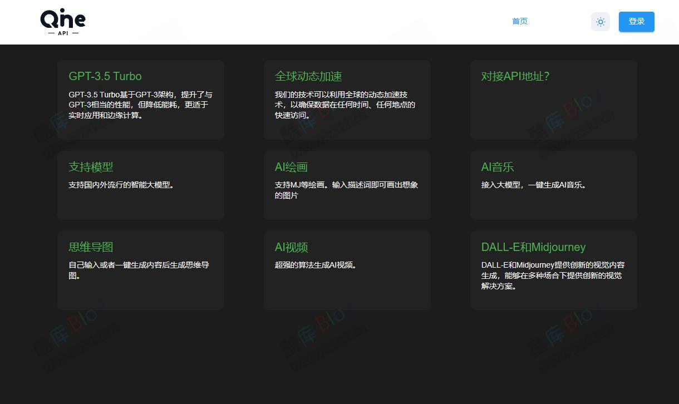This screenshot has height=404, width=679.
Task: Select the 超强的算法生成AI视频 description
Action: tap(316, 265)
